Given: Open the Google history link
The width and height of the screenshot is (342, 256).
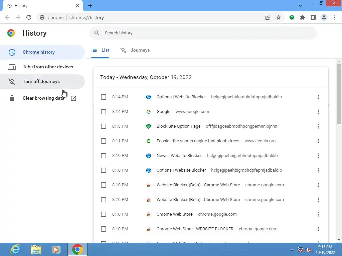Looking at the screenshot, I should [163, 112].
